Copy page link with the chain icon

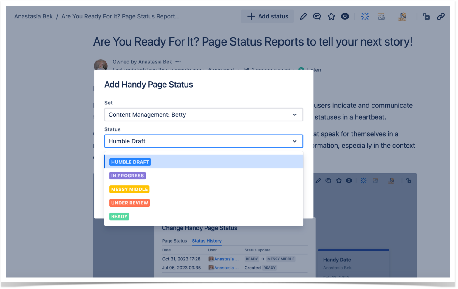tap(441, 17)
